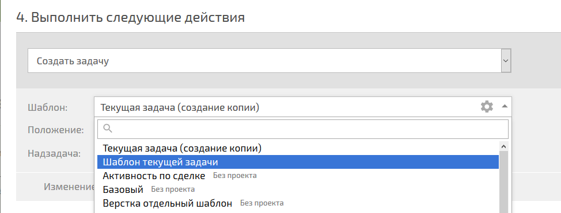Screen dimensions: 561x213
Task: Click the Без проекта tag beside Базовый
Action: [x=173, y=189]
